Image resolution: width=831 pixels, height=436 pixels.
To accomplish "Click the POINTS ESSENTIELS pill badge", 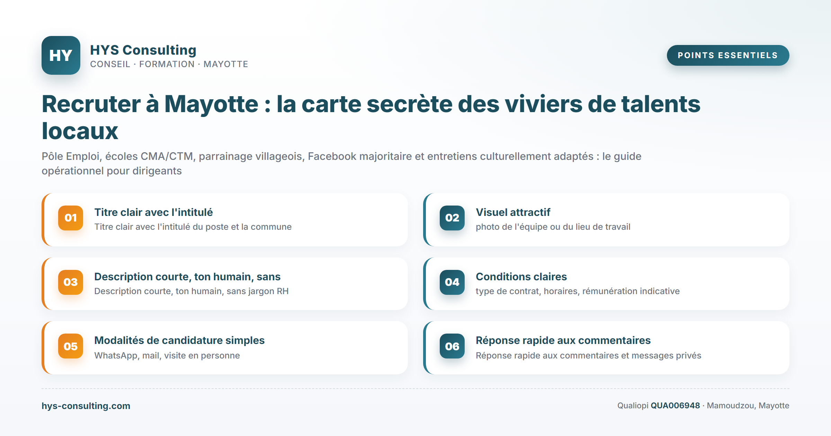I will click(728, 55).
